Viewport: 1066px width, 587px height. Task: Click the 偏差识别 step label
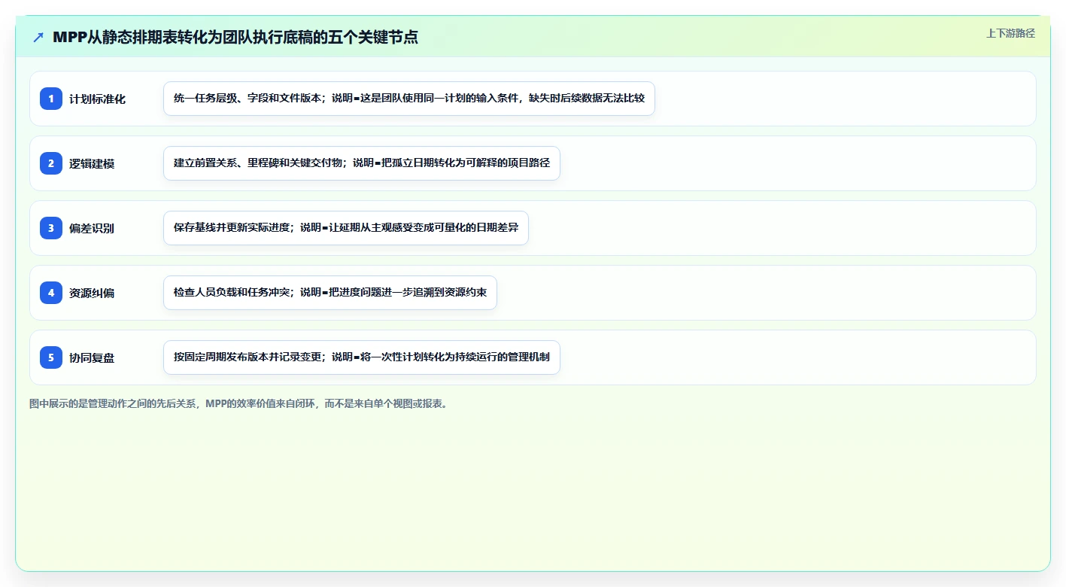[92, 229]
